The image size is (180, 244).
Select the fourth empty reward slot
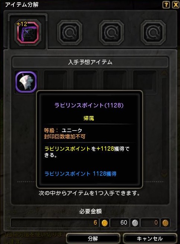[115, 80]
